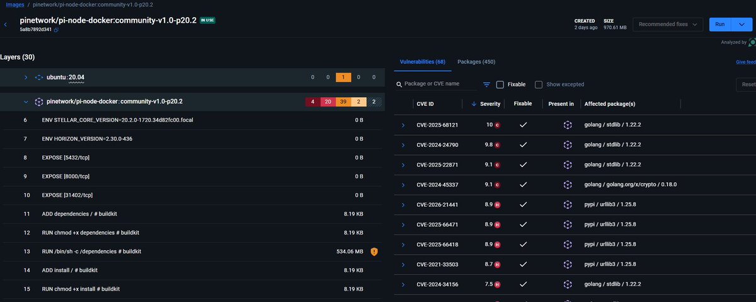Click the orange medium count swatch 39
This screenshot has width=756, height=302.
pos(343,102)
